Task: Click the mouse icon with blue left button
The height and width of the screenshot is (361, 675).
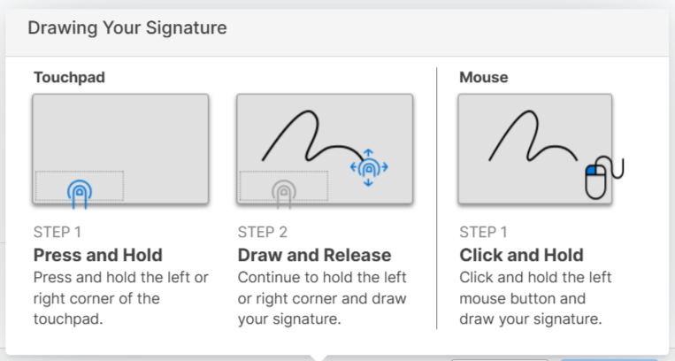Action: (x=604, y=177)
